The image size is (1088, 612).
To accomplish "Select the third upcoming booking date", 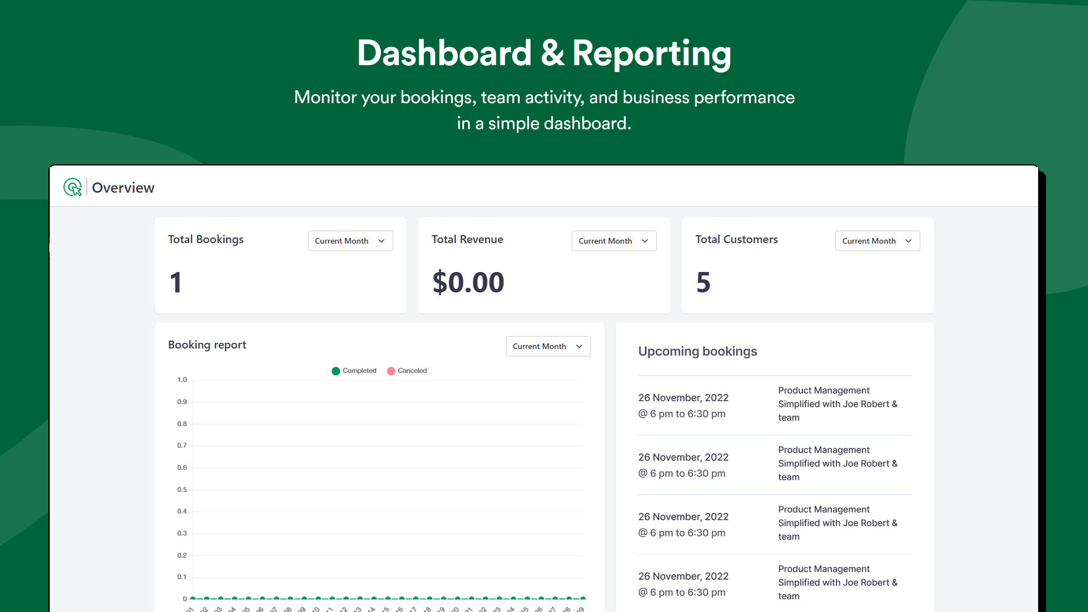I will click(683, 516).
